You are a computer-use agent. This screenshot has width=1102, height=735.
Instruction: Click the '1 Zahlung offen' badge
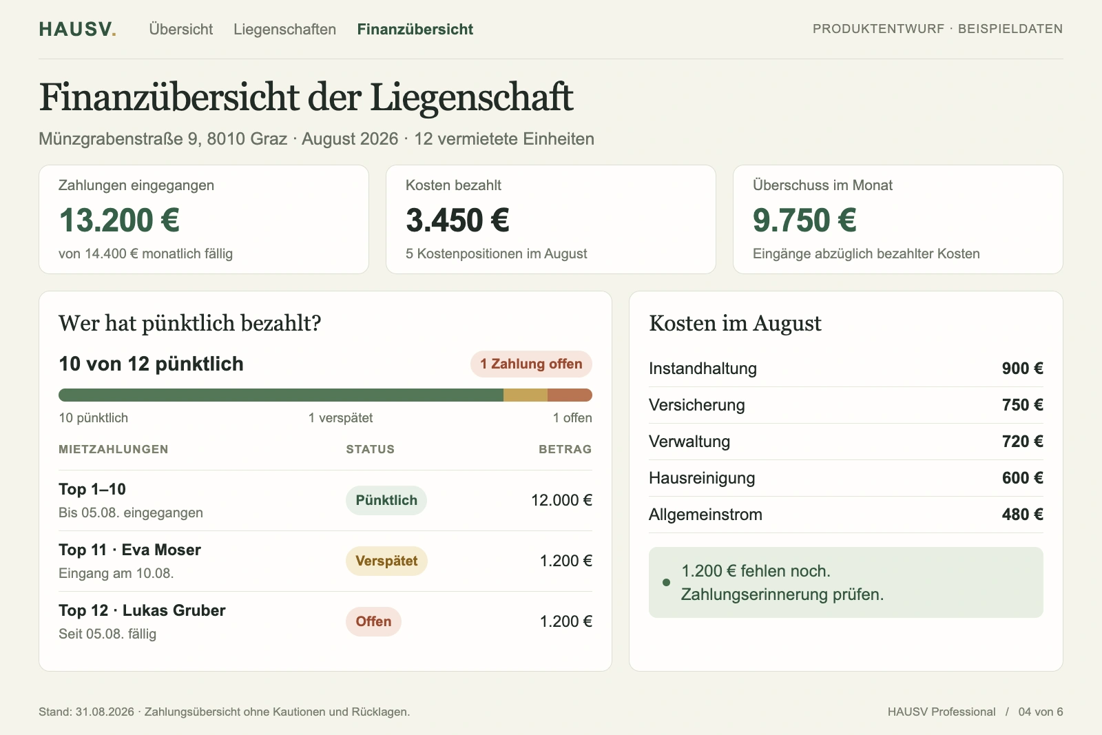tap(531, 364)
